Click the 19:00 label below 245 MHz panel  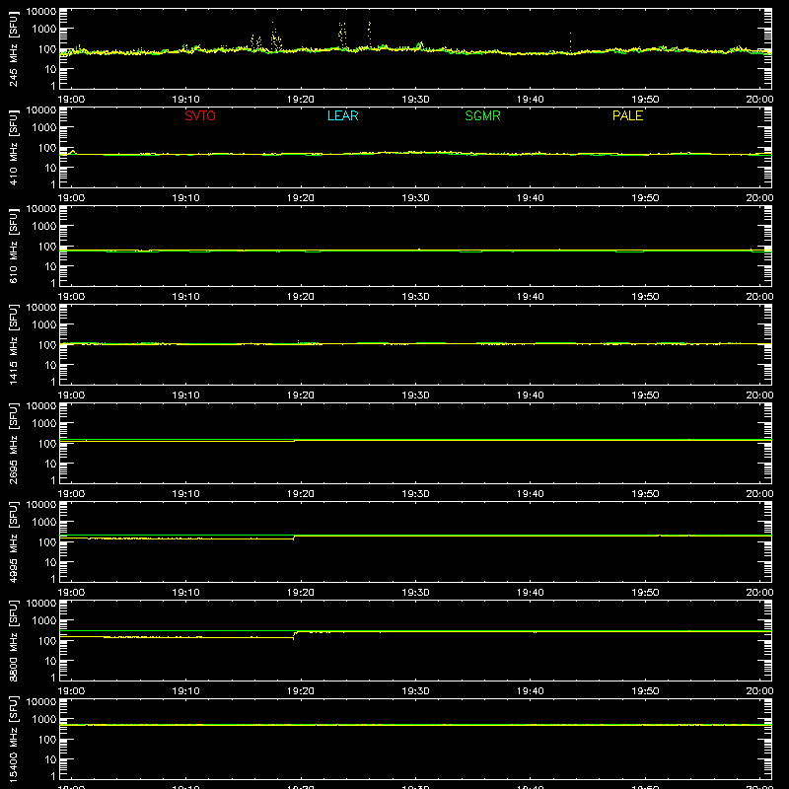click(71, 100)
